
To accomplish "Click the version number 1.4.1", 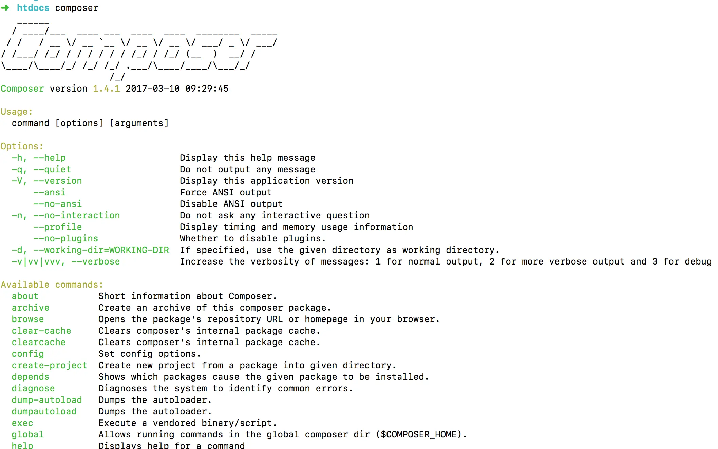I will (107, 89).
